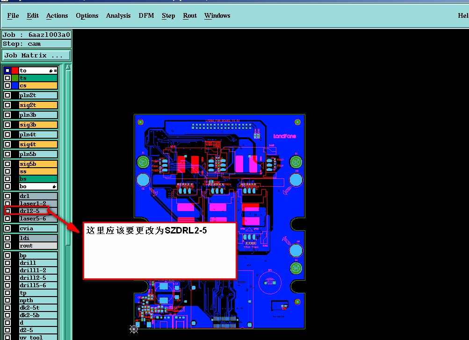This screenshot has width=469, height=340.
Task: Select the sig5b layer name
Action: (38, 164)
